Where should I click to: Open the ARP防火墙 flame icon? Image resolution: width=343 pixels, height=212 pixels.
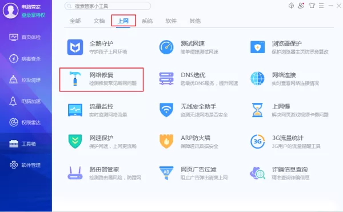pyautogui.click(x=166, y=141)
